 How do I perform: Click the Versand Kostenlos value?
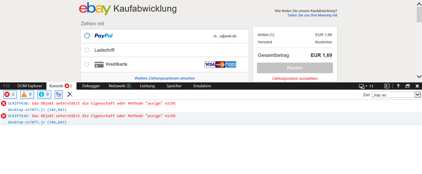(x=324, y=42)
